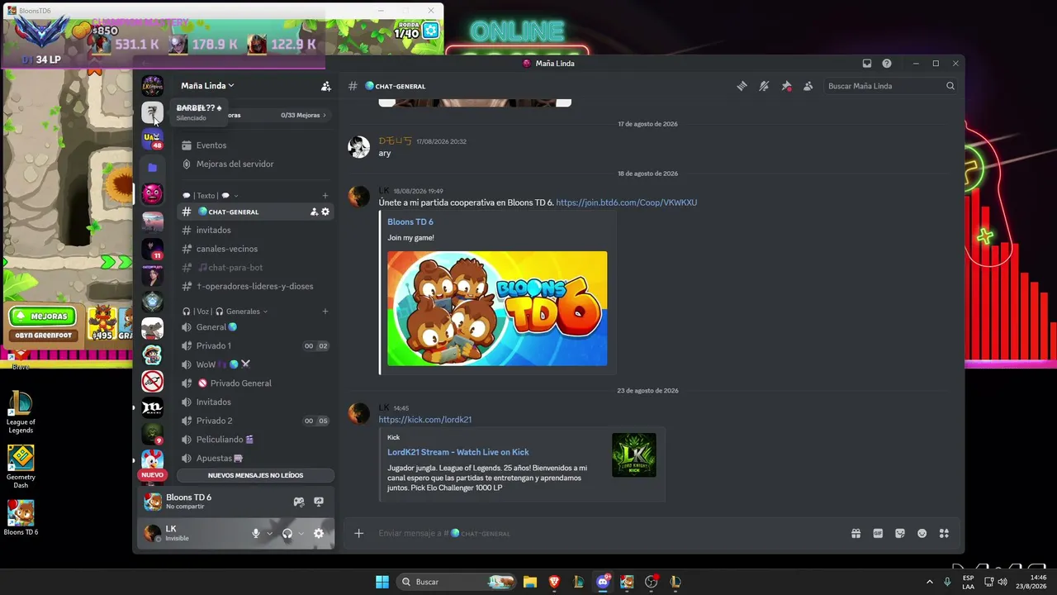Open the sticker picker
The image size is (1057, 595).
900,534
